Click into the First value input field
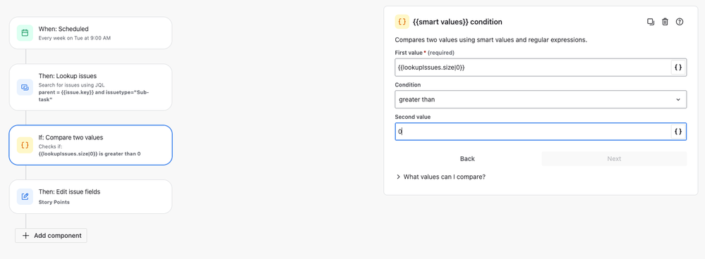 533,68
